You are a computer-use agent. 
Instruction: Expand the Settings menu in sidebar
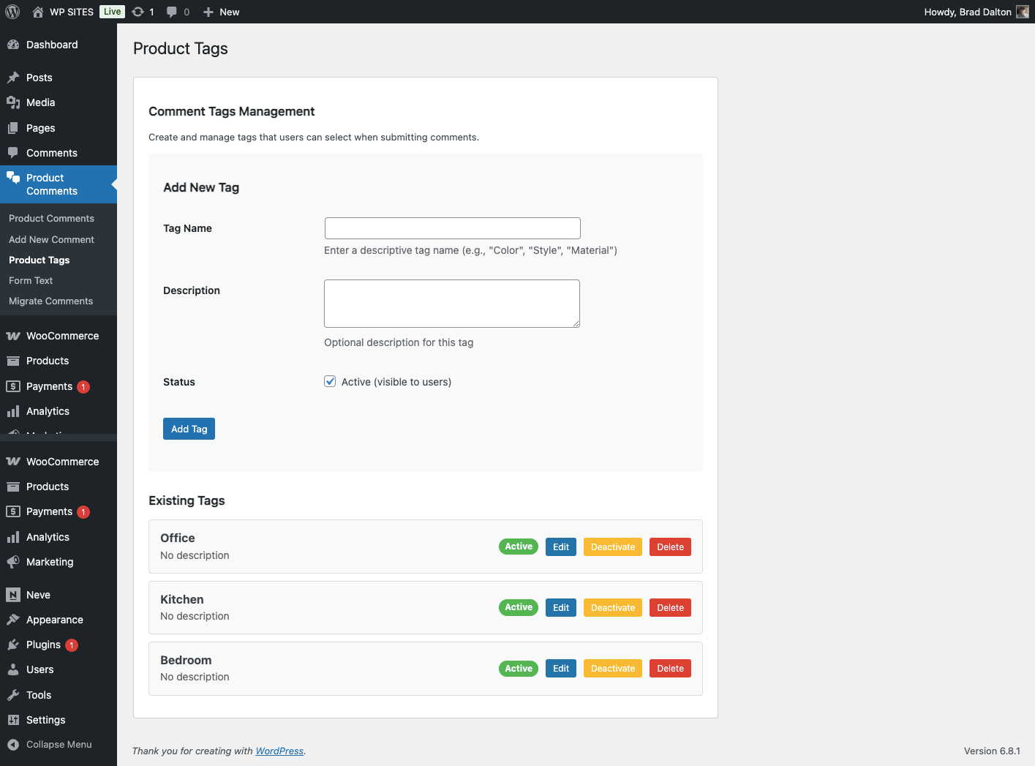(x=45, y=720)
